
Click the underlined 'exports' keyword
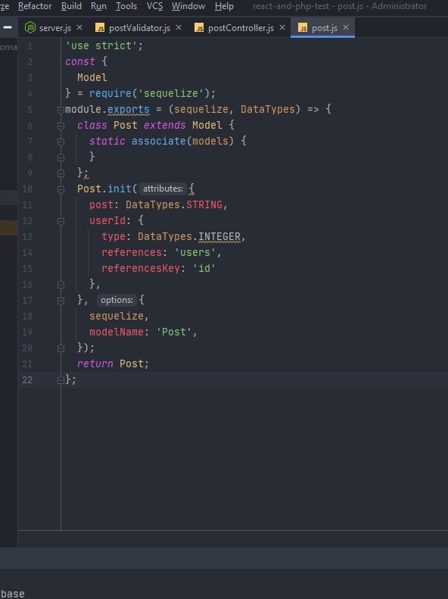128,109
